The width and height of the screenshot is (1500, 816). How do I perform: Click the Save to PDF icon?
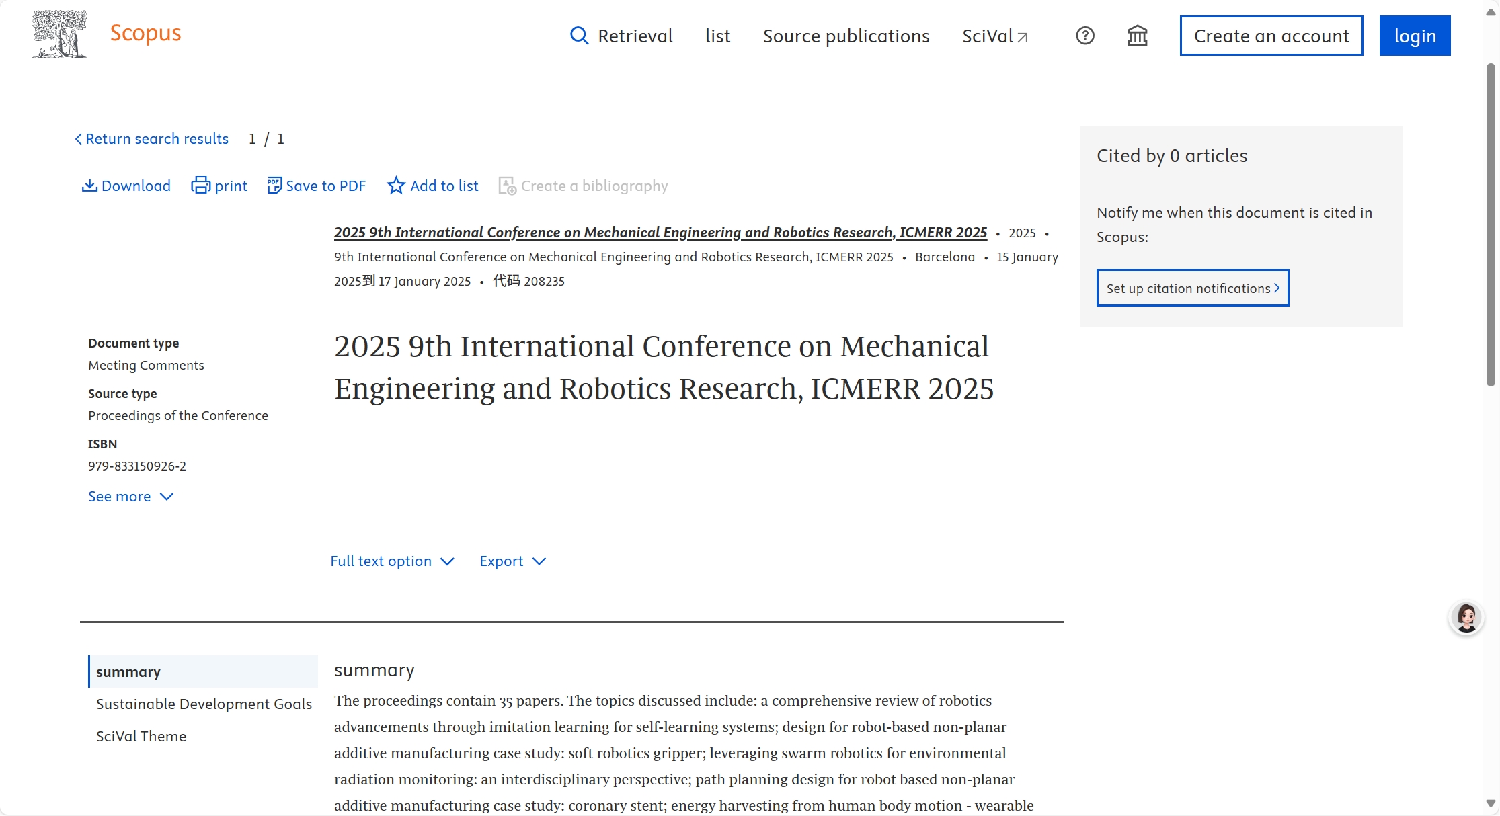click(x=274, y=186)
